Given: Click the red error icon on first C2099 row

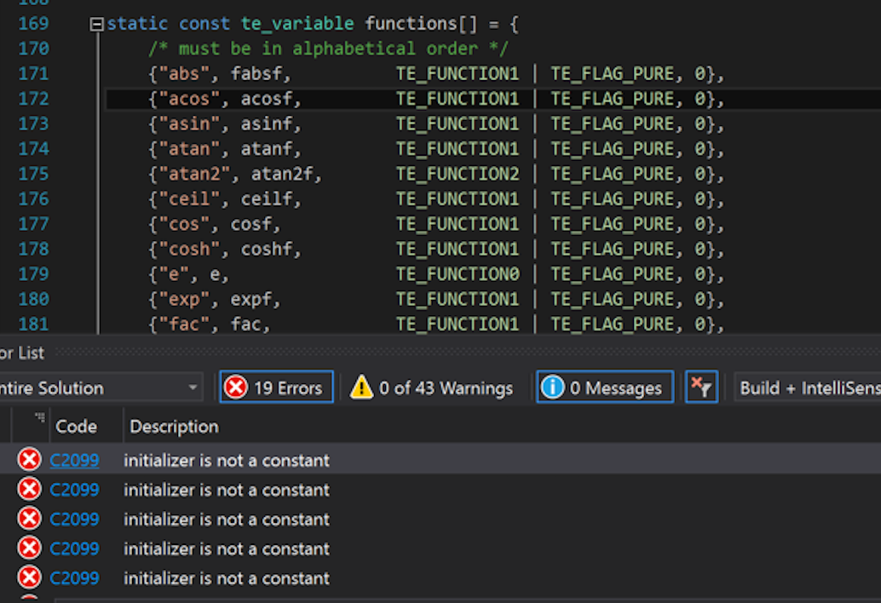Looking at the screenshot, I should pyautogui.click(x=28, y=460).
